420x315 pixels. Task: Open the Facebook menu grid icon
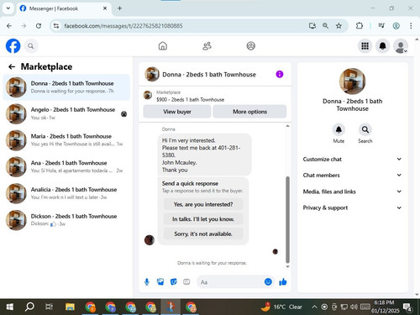pyautogui.click(x=365, y=46)
